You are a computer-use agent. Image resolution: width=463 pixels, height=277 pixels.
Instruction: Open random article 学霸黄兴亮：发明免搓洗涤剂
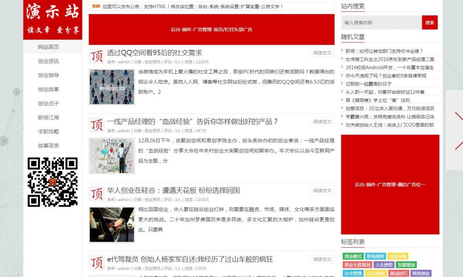390,117
